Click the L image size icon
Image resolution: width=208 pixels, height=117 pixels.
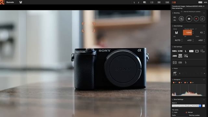tap(186, 51)
